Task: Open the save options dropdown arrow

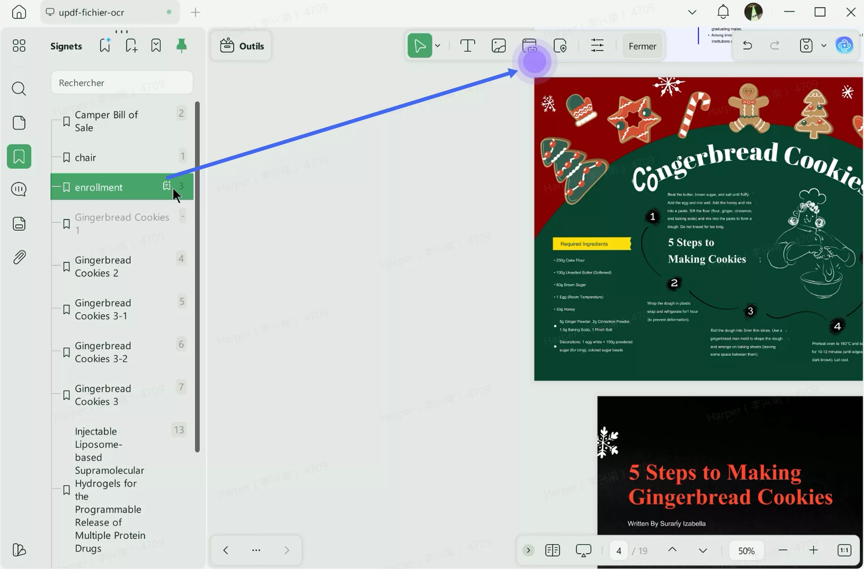Action: [x=824, y=46]
